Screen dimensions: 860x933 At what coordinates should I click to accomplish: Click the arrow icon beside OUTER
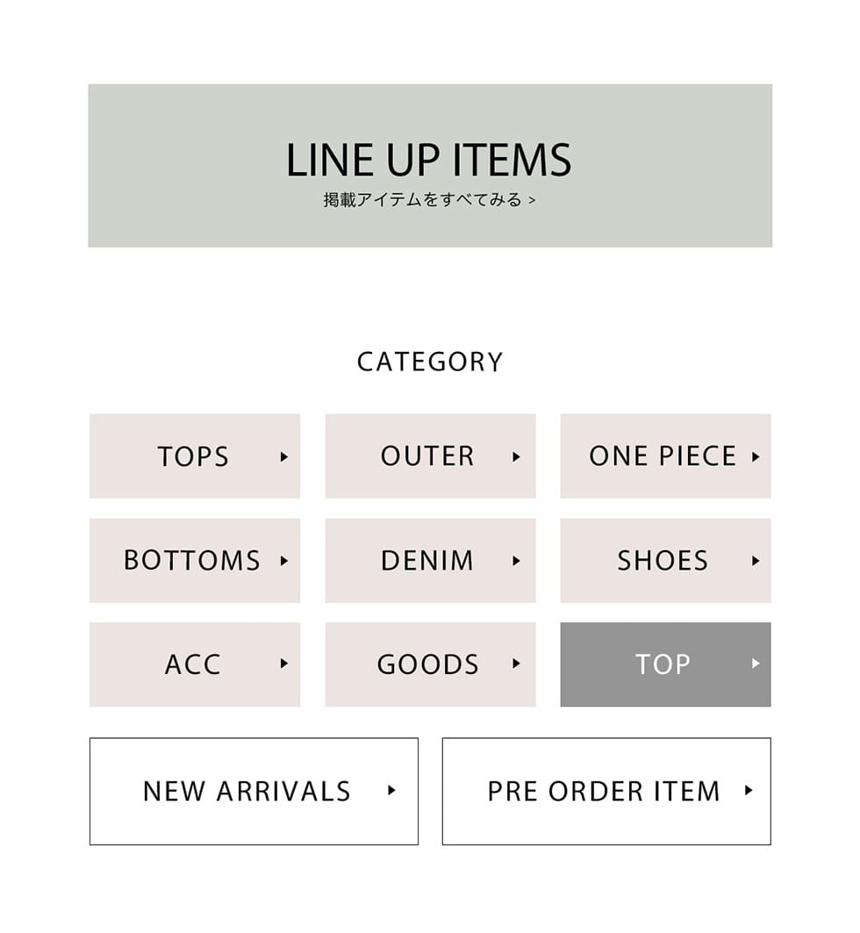tap(516, 456)
